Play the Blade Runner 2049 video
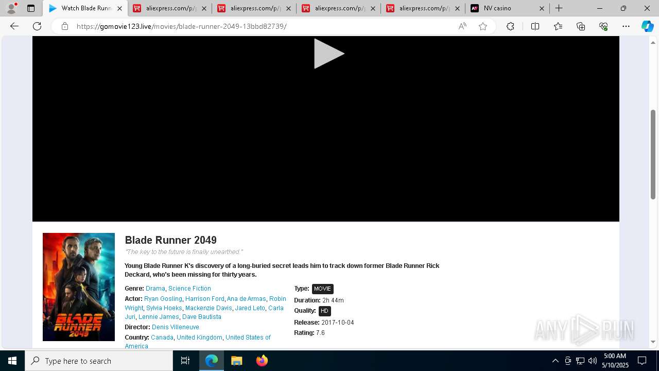Image resolution: width=659 pixels, height=371 pixels. tap(329, 54)
